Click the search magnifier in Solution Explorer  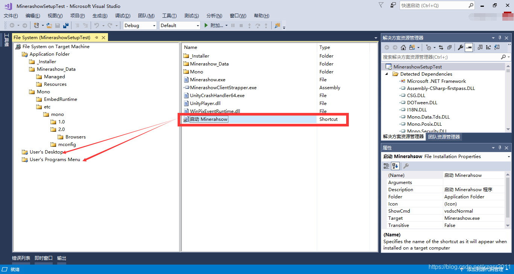[x=503, y=57]
